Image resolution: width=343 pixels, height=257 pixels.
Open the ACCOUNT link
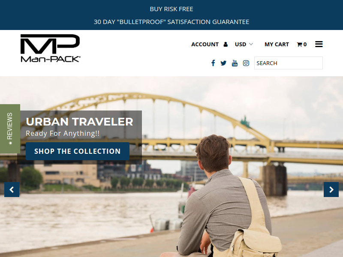[x=205, y=45]
